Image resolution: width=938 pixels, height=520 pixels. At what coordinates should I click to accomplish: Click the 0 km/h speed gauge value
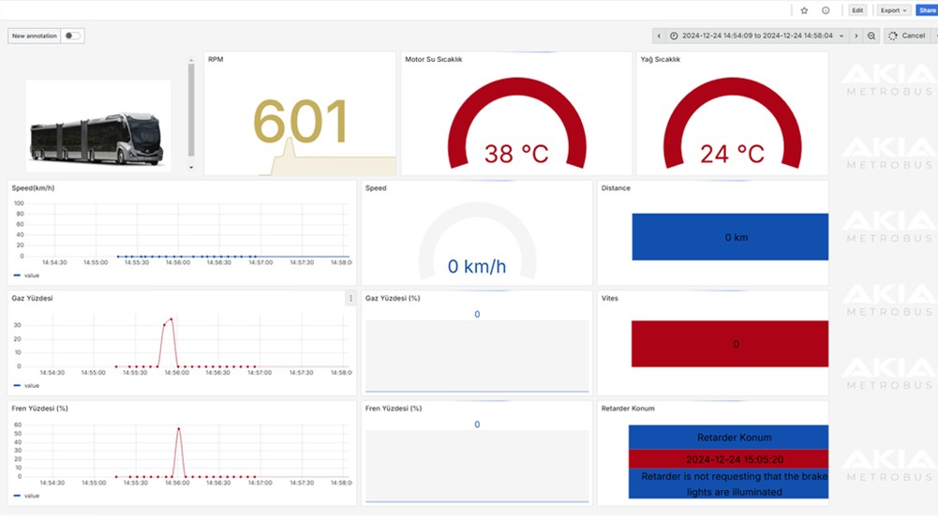point(477,266)
